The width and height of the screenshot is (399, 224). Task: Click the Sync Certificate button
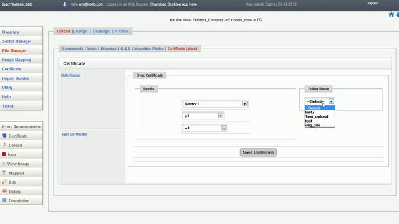click(x=258, y=152)
